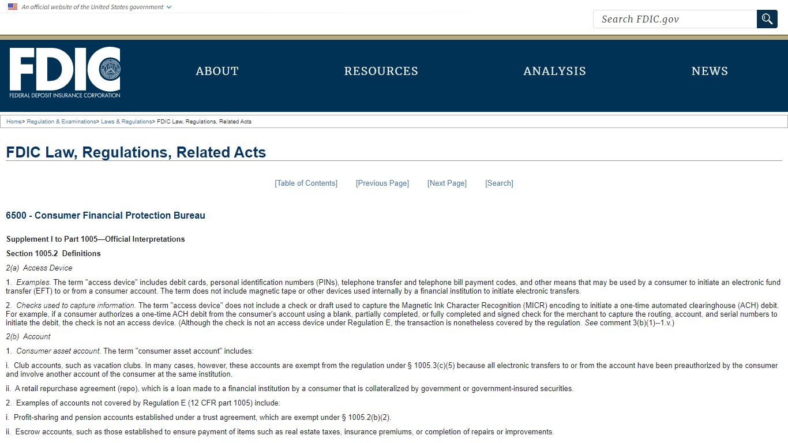Open the NEWS menu
This screenshot has width=788, height=443.
tap(710, 71)
